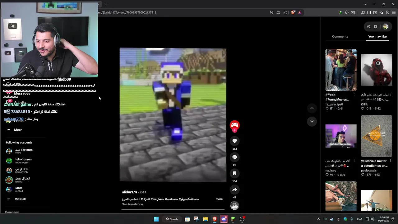This screenshot has height=224, width=398.
Task: Open the tab search dropdown arrow
Action: (366, 4)
